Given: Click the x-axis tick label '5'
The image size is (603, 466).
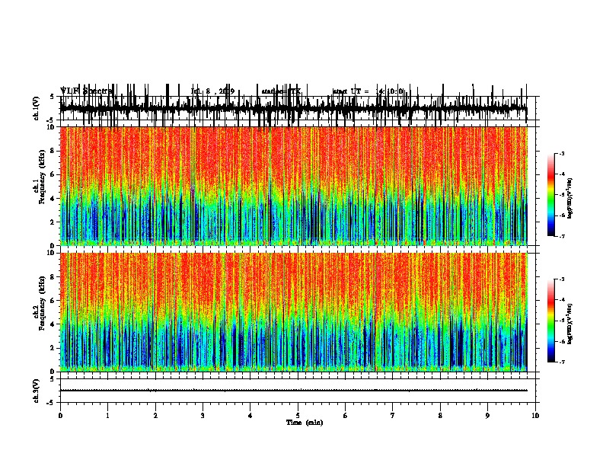Looking at the screenshot, I should tap(298, 416).
